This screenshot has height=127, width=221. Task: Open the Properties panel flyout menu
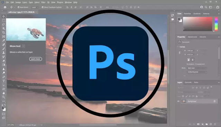click(x=219, y=37)
